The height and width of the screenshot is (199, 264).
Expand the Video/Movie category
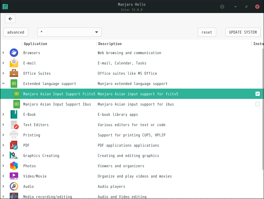(x=3, y=176)
